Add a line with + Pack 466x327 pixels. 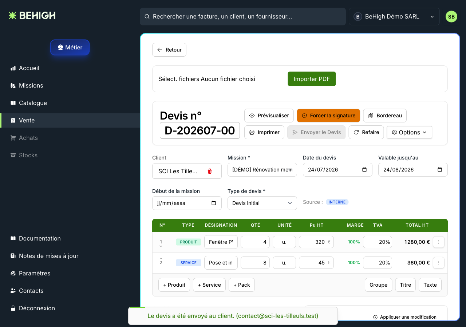[242, 285]
